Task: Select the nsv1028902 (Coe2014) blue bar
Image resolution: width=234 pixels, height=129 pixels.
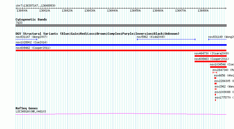Action: point(121,45)
